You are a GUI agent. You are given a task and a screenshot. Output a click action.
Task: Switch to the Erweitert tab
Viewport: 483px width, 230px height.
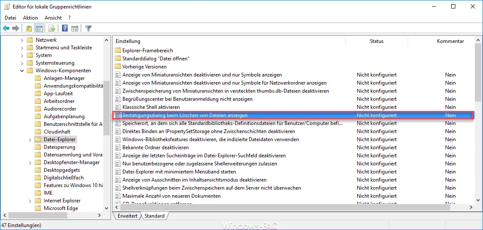(128, 216)
